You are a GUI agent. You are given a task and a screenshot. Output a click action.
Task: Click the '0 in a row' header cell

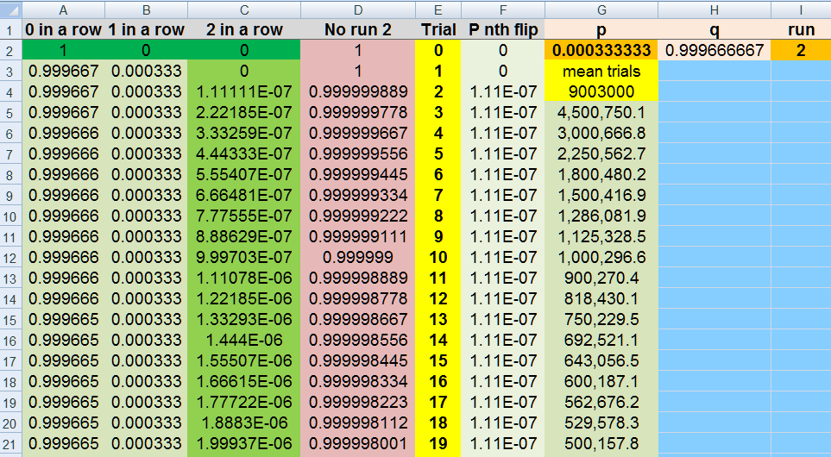click(63, 29)
